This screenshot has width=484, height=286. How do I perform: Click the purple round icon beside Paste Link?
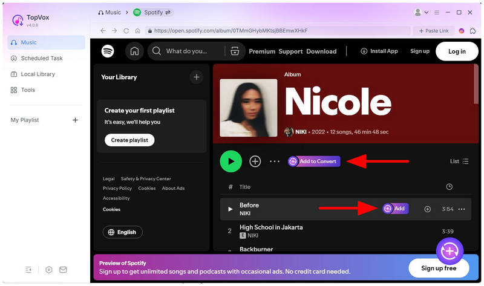point(462,31)
